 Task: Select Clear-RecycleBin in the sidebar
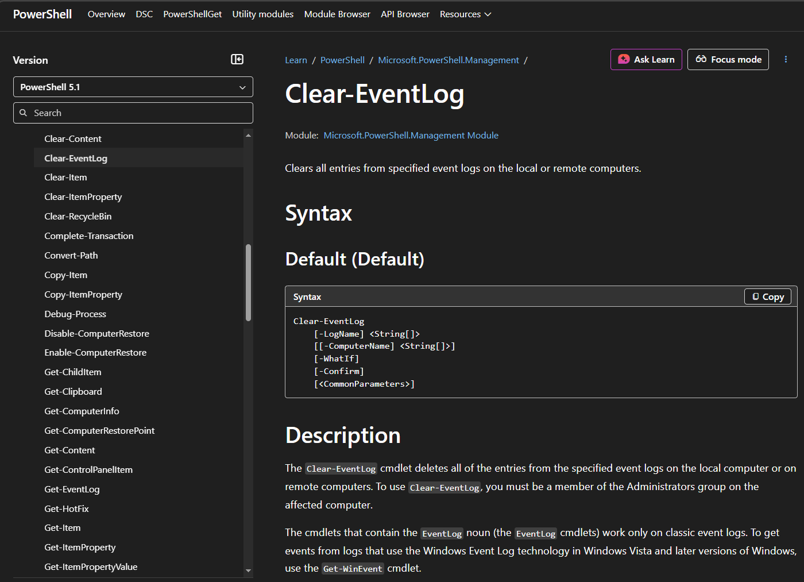[x=78, y=217]
